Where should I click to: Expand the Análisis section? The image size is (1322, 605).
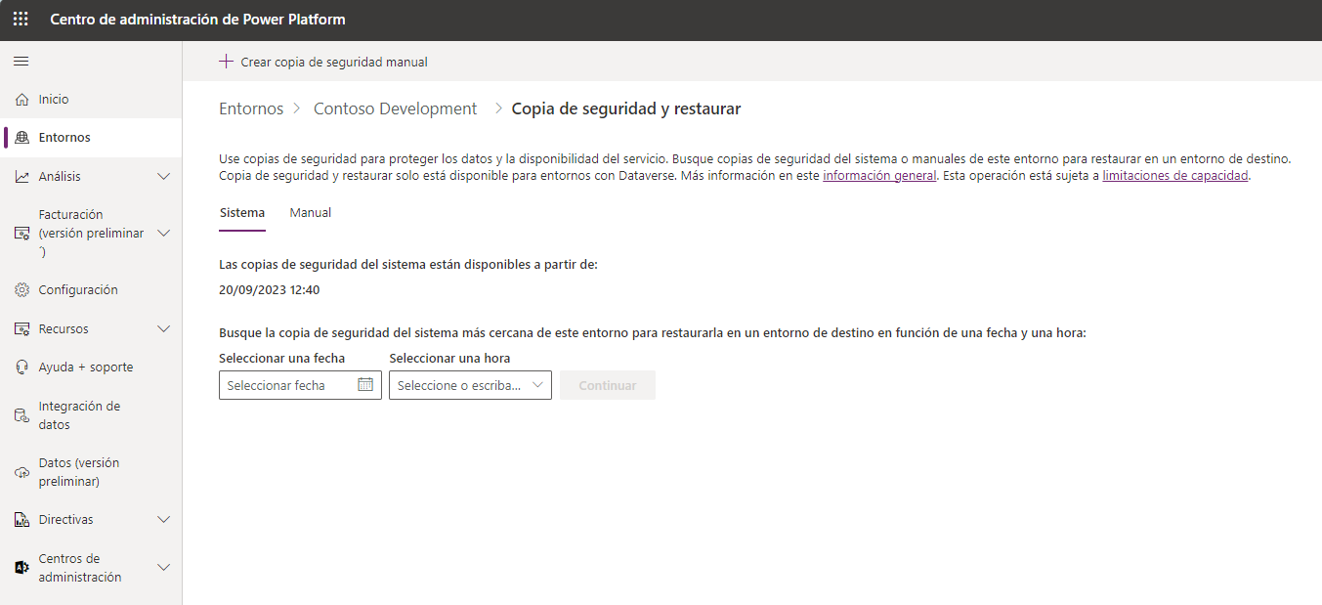[x=163, y=176]
